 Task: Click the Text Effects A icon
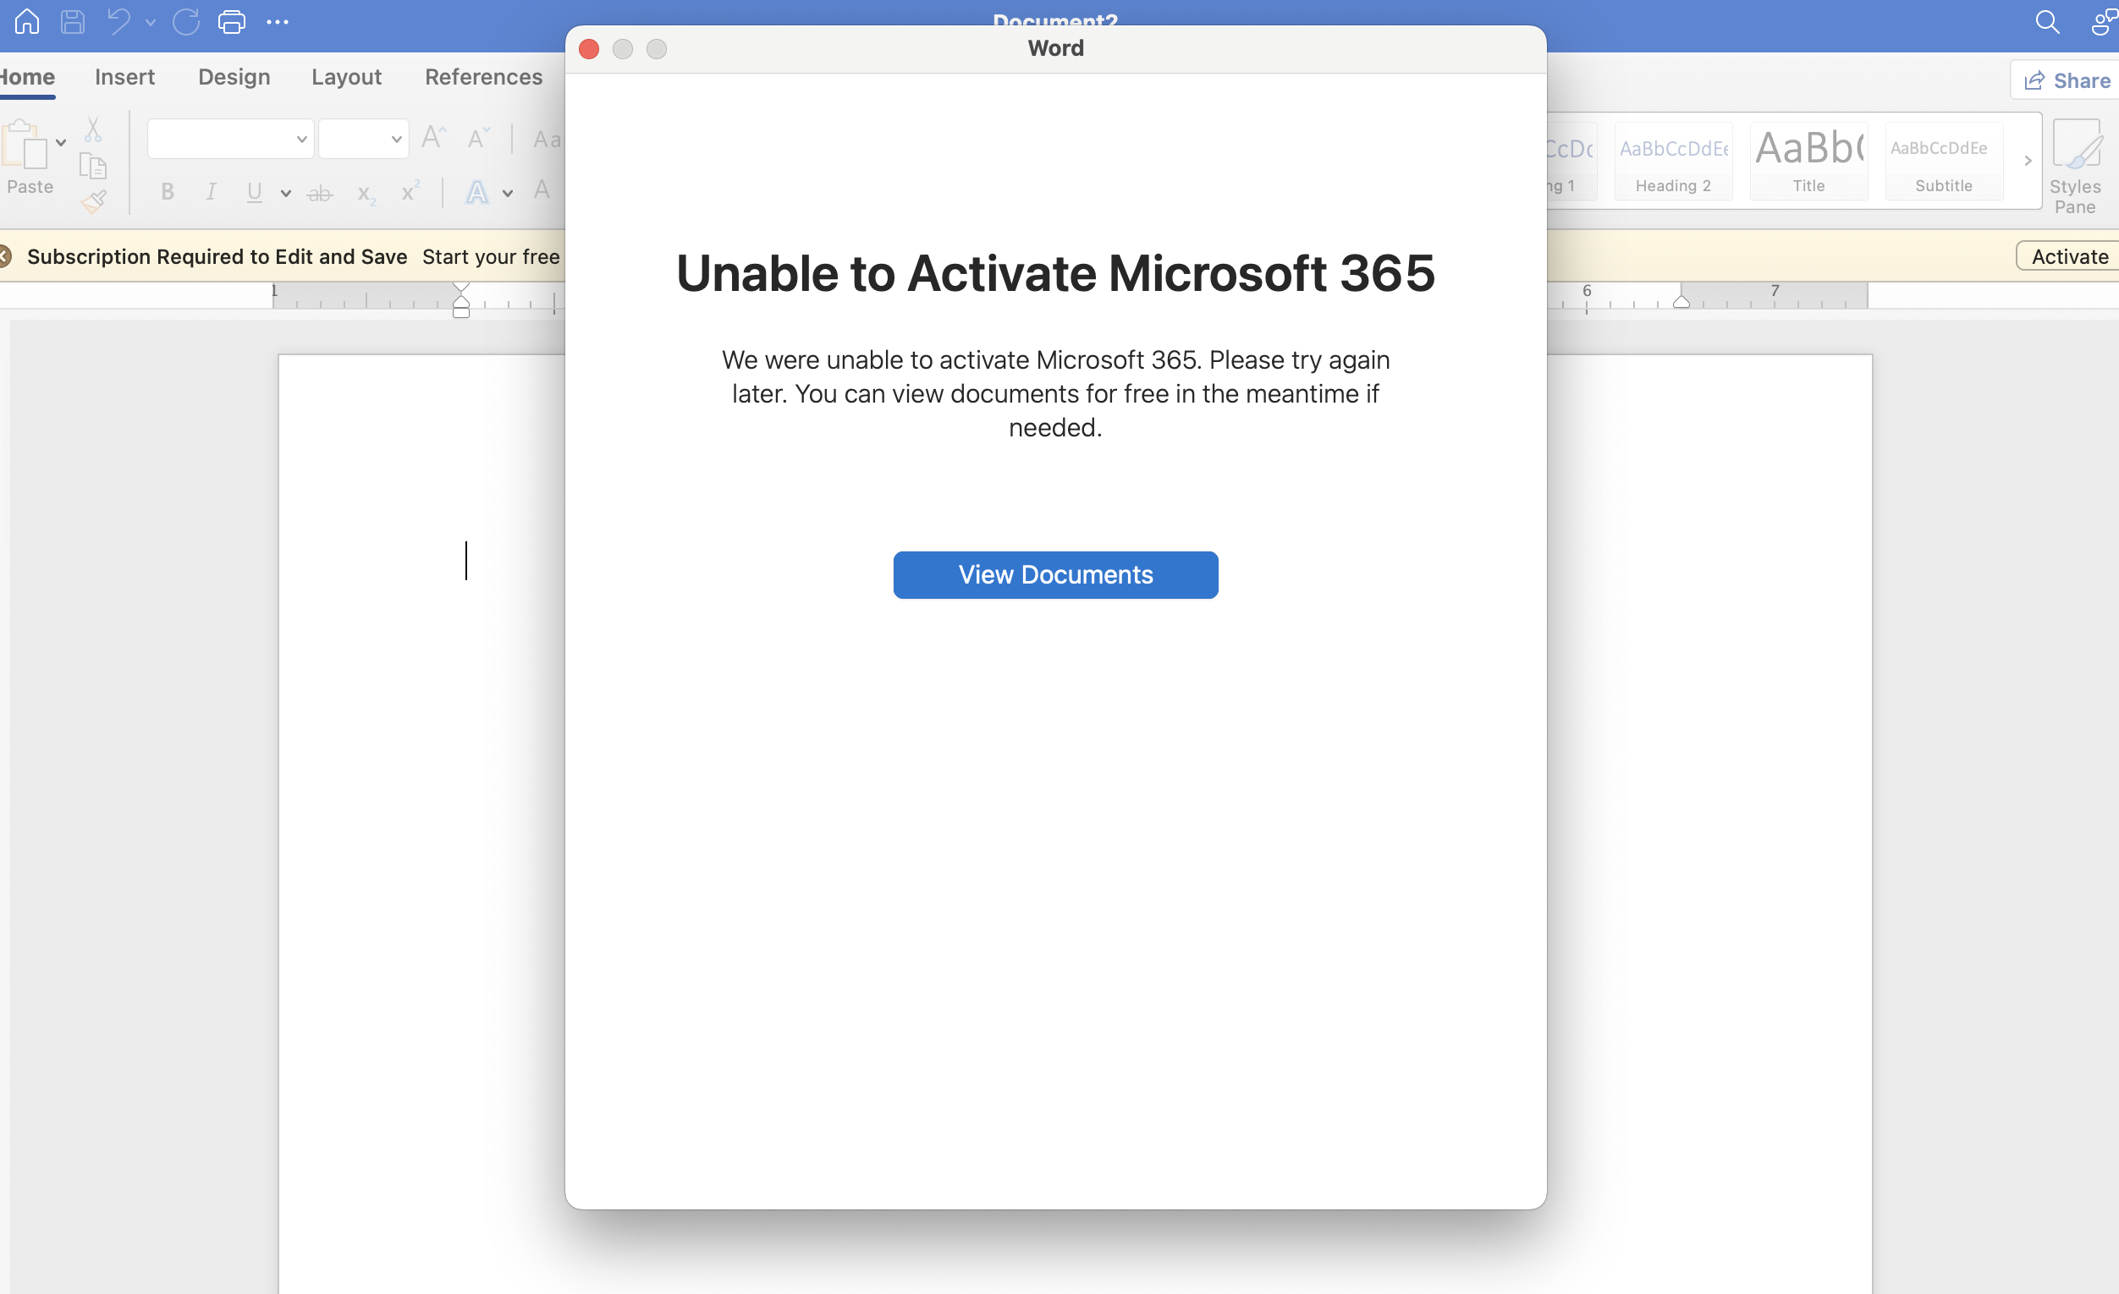(x=477, y=192)
